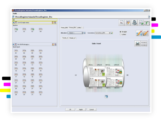The height and width of the screenshot is (121, 161).
Task: Collapse the Oct-03 main news section
Action: tap(14, 22)
